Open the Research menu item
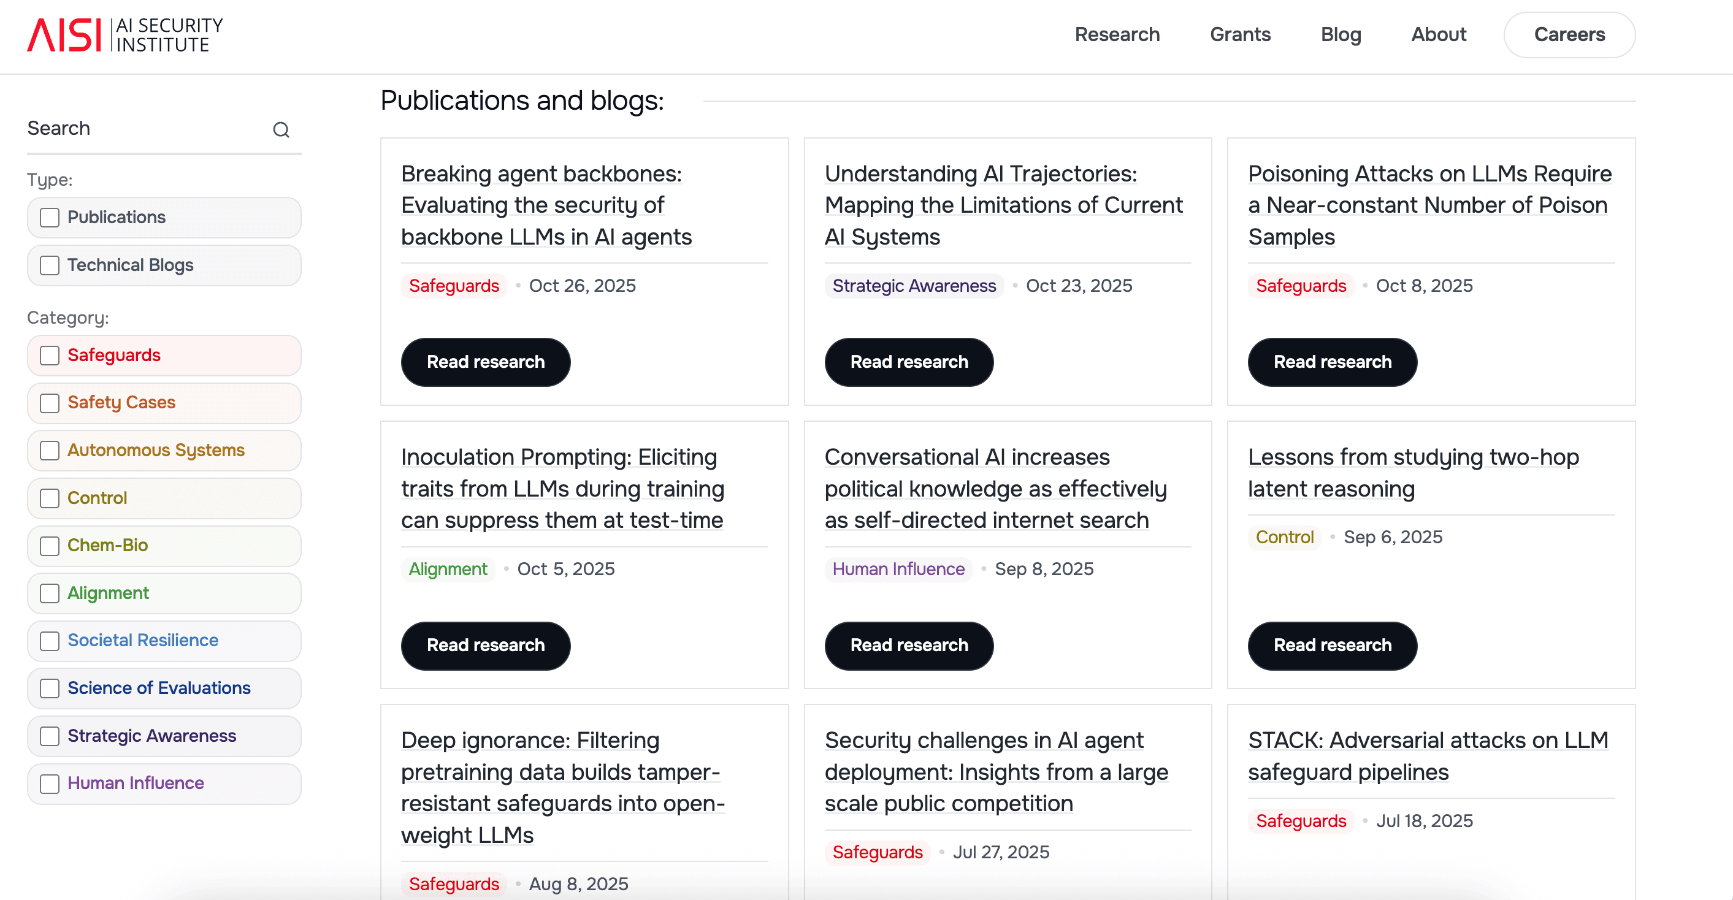Screen dimensions: 1733x900 pyautogui.click(x=1117, y=34)
